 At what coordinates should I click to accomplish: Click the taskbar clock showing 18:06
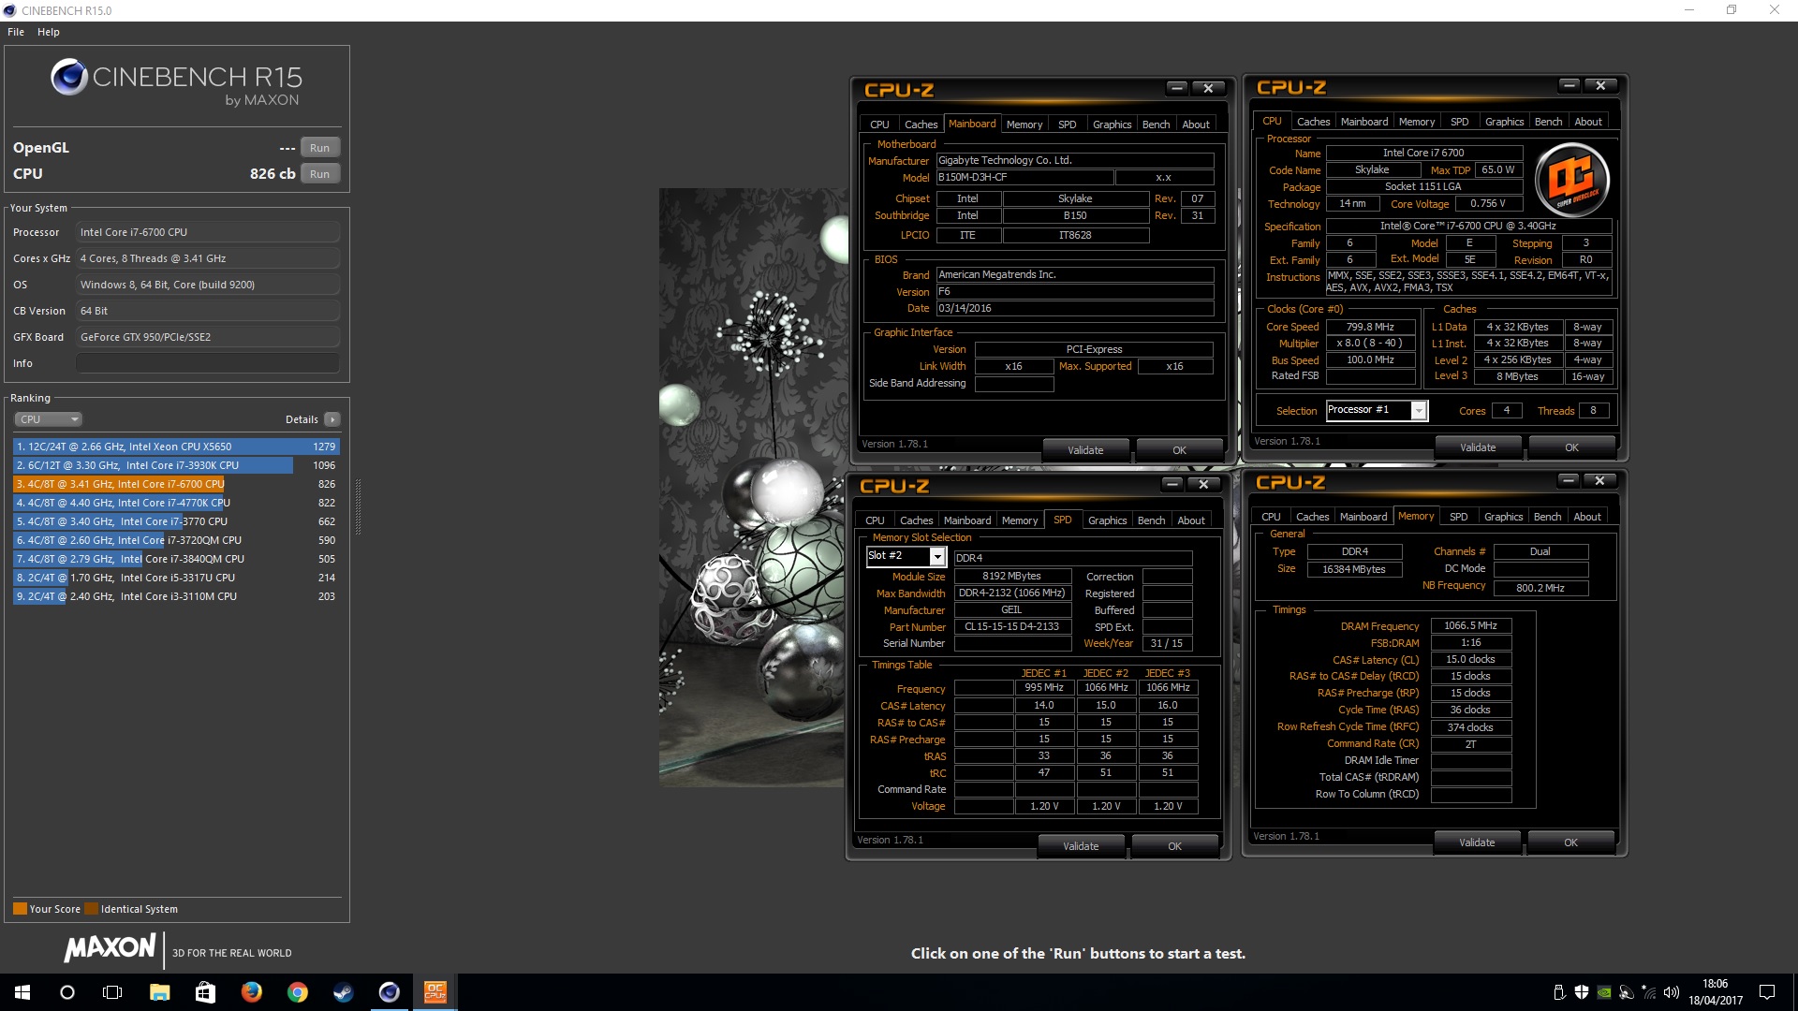(x=1715, y=992)
